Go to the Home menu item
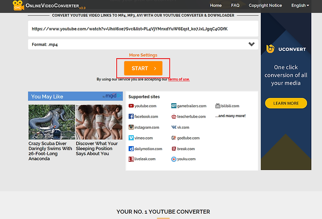 point(216,5)
